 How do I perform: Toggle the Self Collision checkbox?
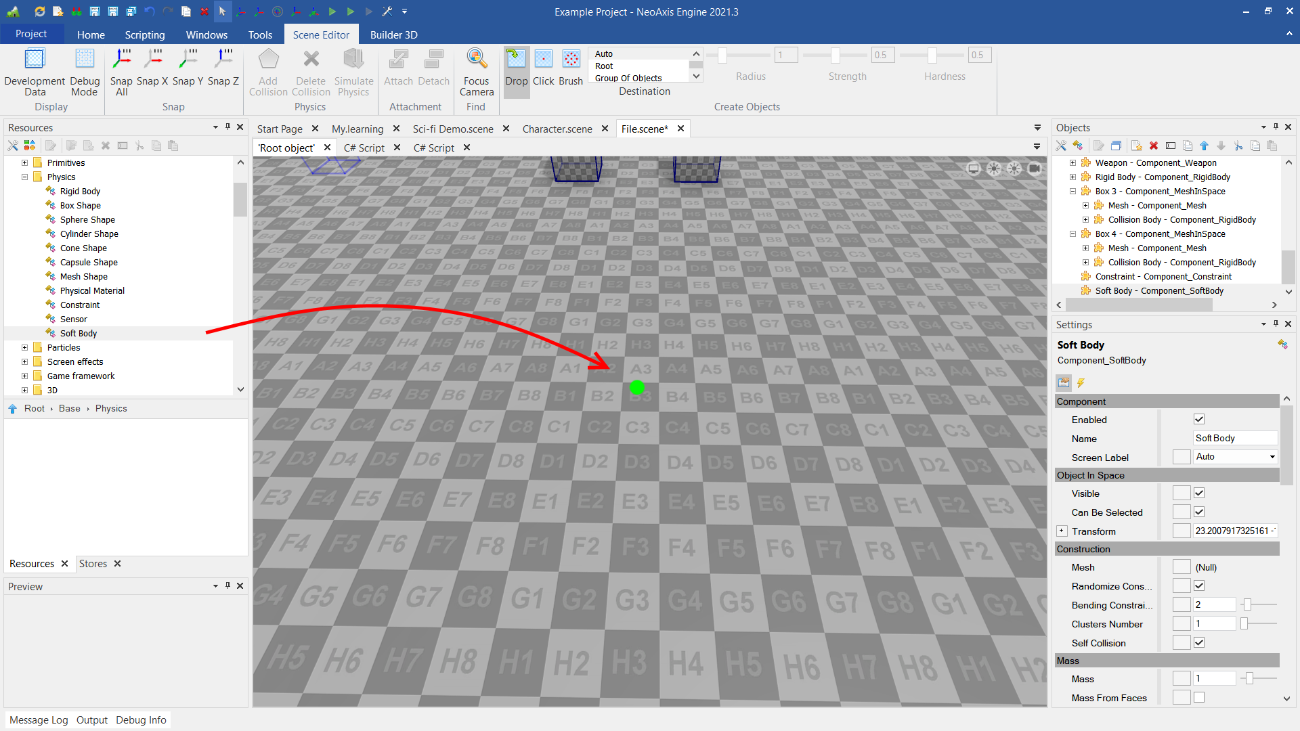[1199, 643]
